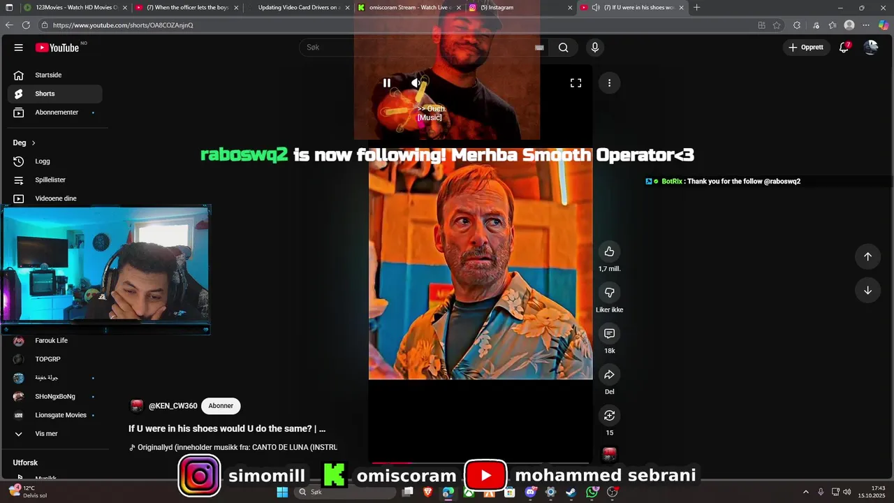Go to YouTube home via logo

57,48
